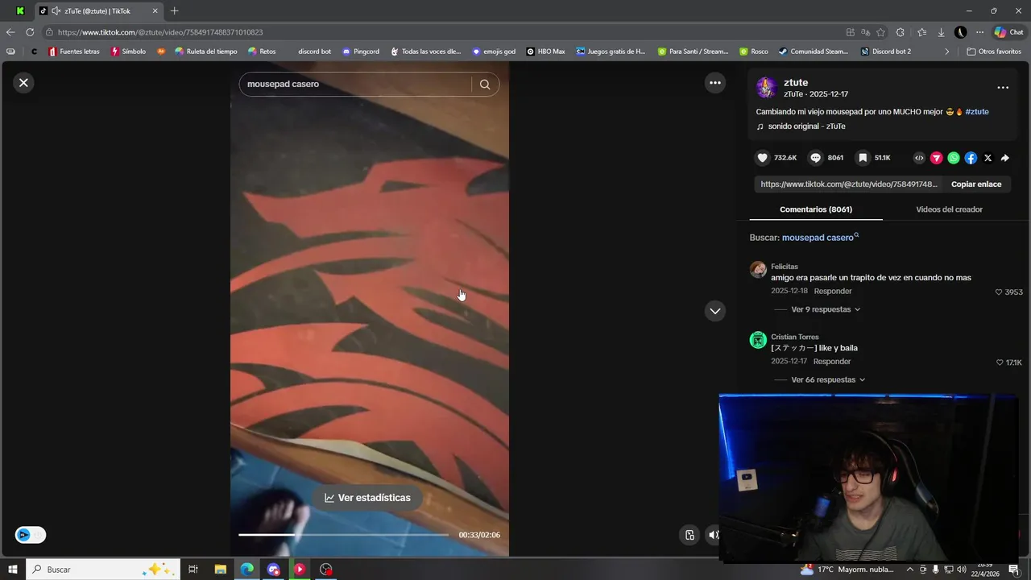Click the Microsoft Edge taskbar icon

pyautogui.click(x=246, y=570)
